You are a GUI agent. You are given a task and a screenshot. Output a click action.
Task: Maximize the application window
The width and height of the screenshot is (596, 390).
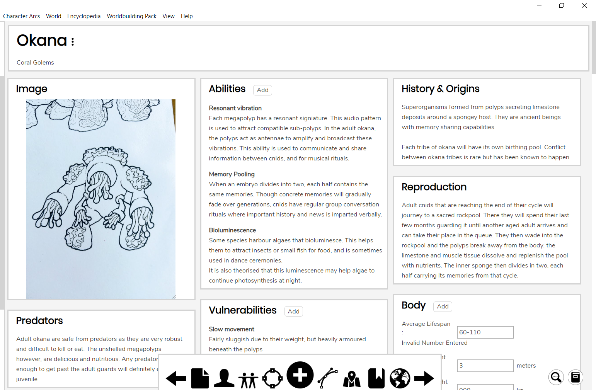(562, 5)
